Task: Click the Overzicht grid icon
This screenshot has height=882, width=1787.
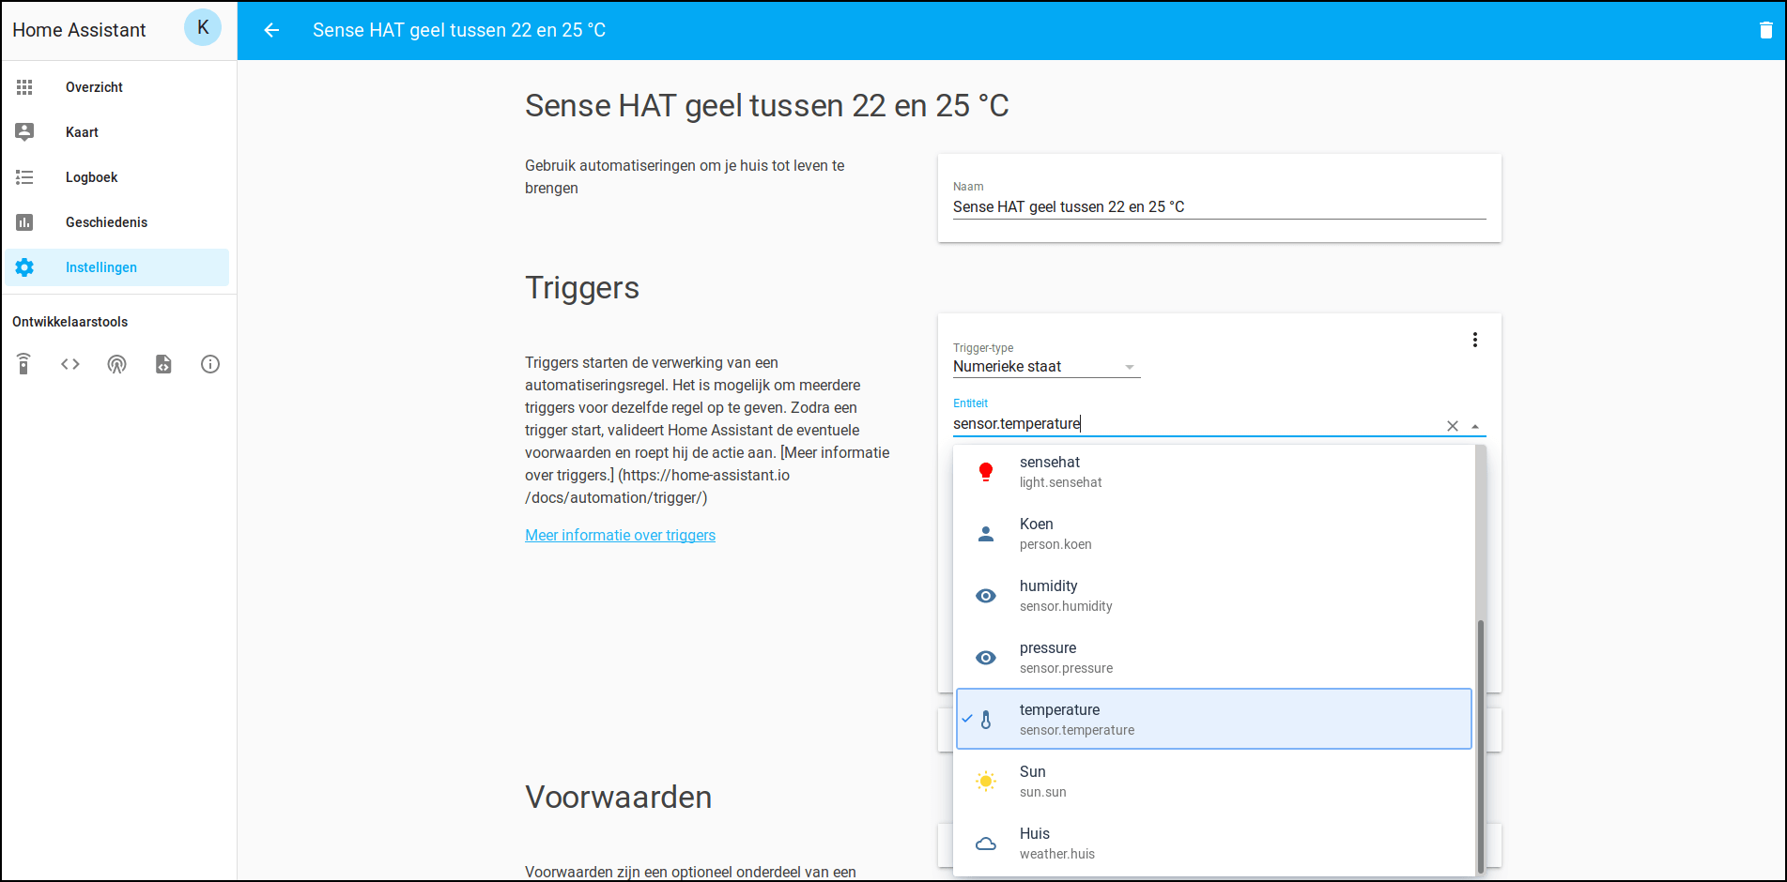Action: click(24, 87)
